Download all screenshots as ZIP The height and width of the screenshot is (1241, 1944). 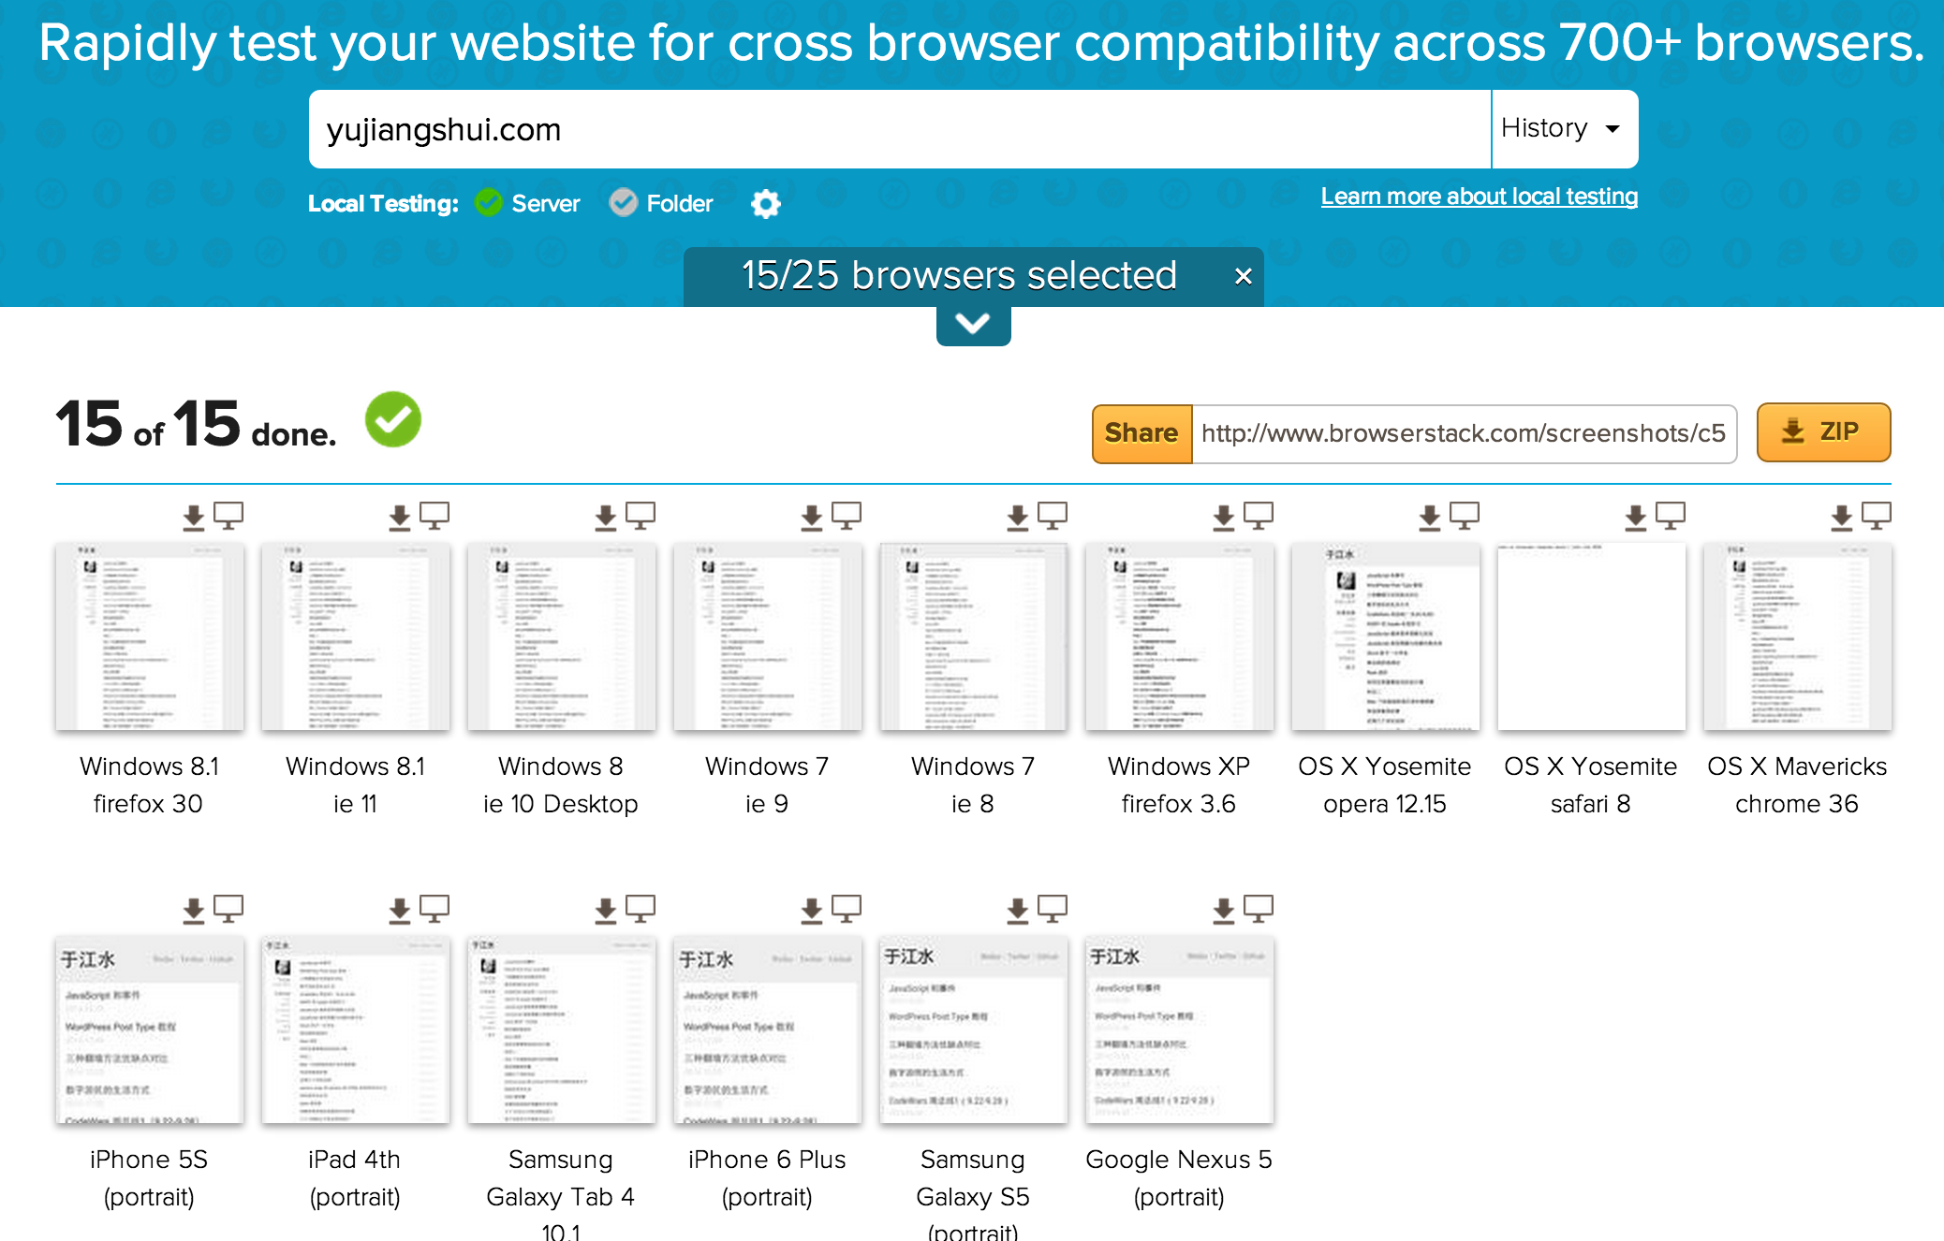point(1823,432)
